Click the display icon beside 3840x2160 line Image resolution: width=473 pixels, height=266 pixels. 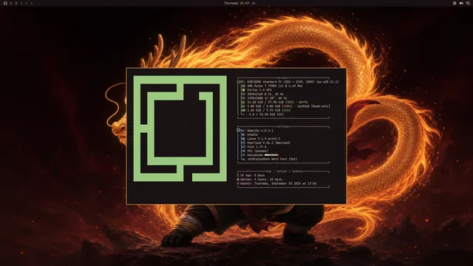[x=243, y=94]
